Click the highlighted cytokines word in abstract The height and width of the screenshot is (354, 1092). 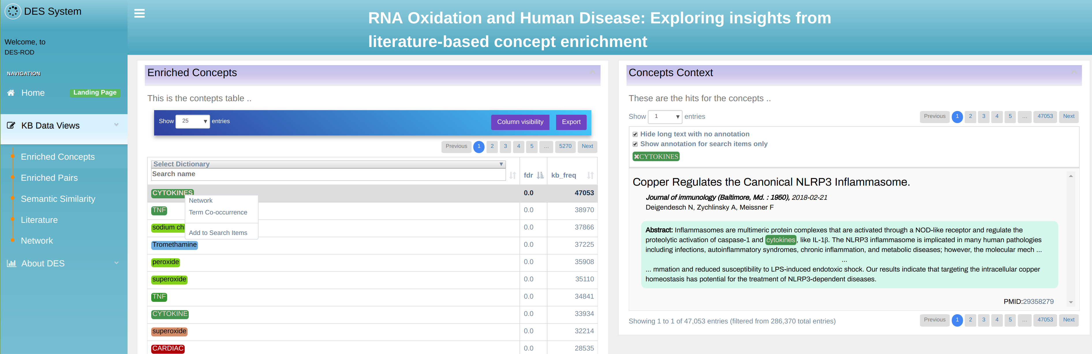(x=780, y=240)
